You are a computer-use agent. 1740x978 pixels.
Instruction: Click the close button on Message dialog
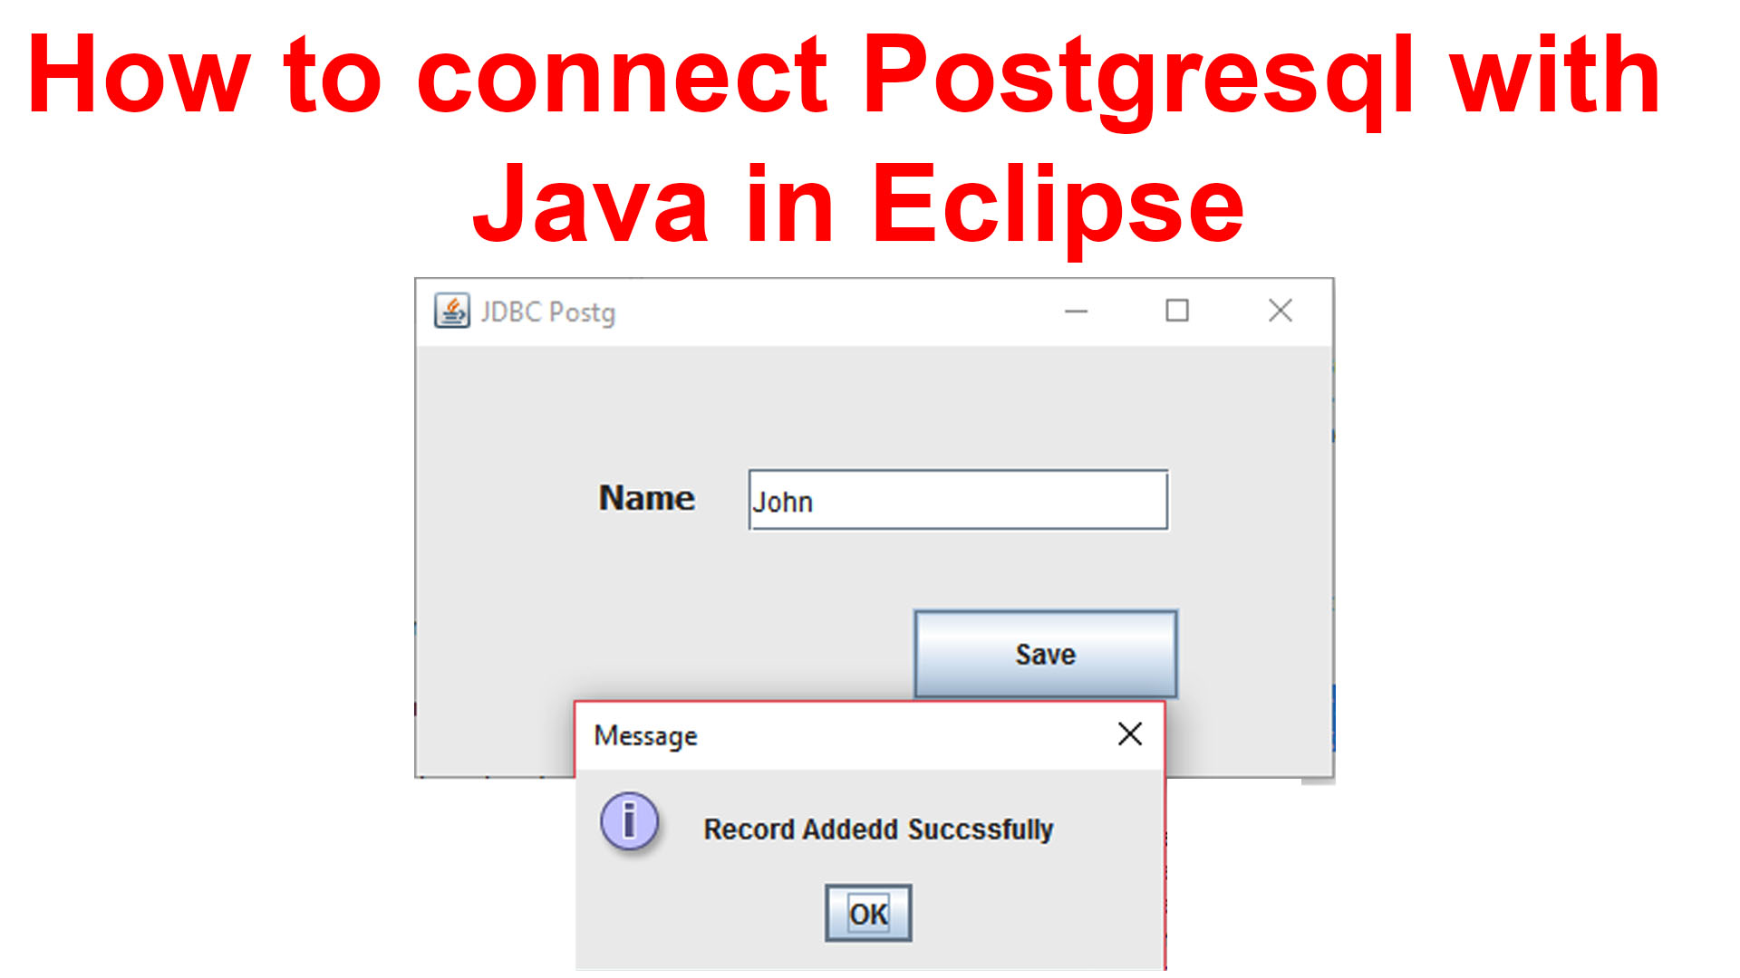(x=1129, y=733)
